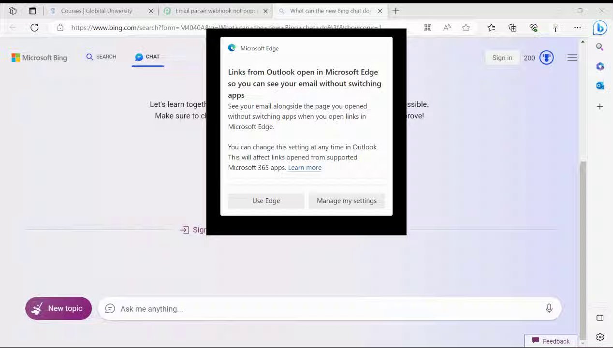Open Browser essentials heart icon
Viewport: 613px width, 348px height.
click(x=534, y=28)
